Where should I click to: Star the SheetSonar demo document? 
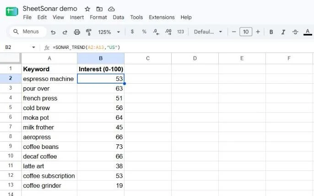coord(87,9)
